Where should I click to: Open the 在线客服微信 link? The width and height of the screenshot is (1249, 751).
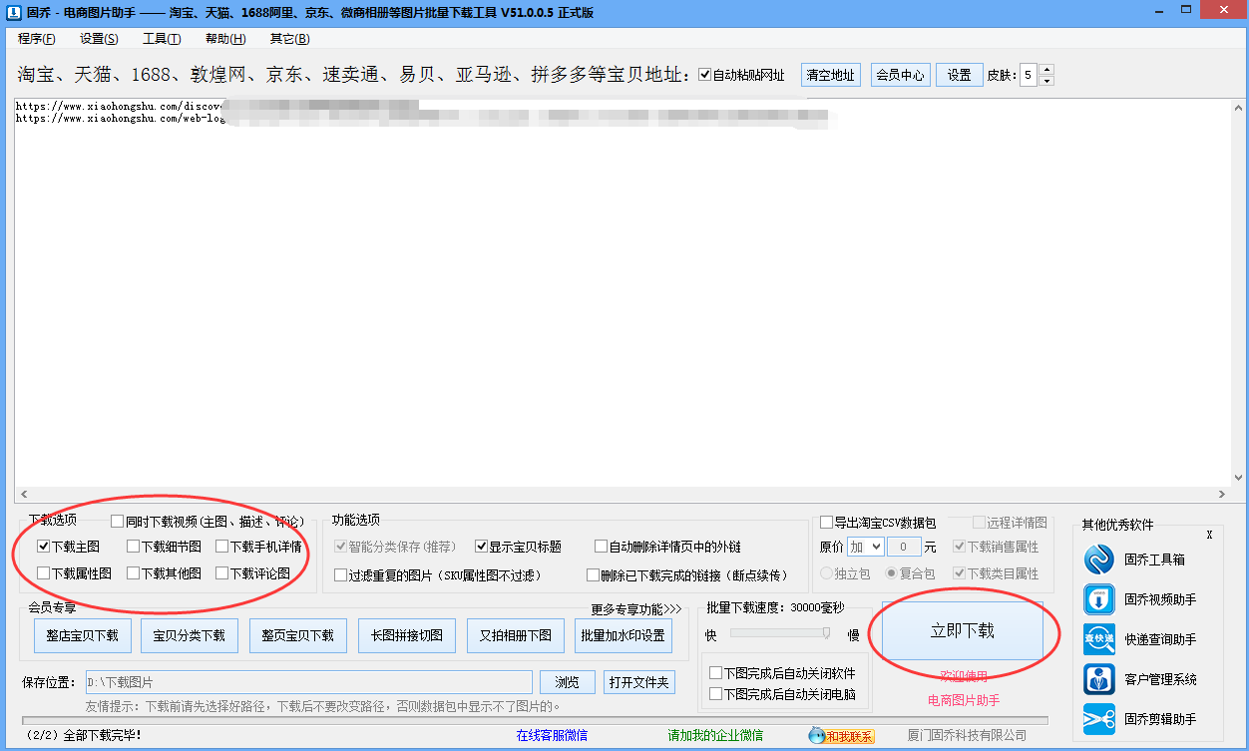552,736
